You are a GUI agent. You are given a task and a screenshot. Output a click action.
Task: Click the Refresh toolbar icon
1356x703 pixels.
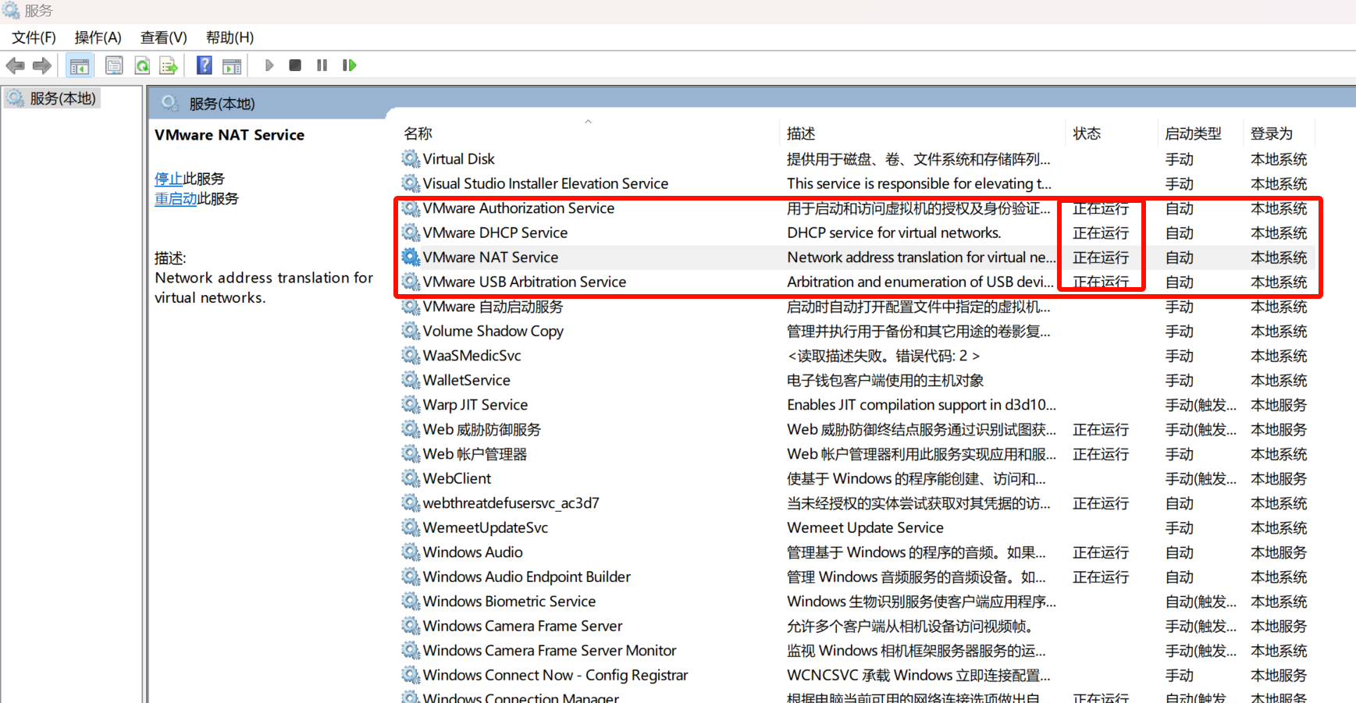[142, 66]
